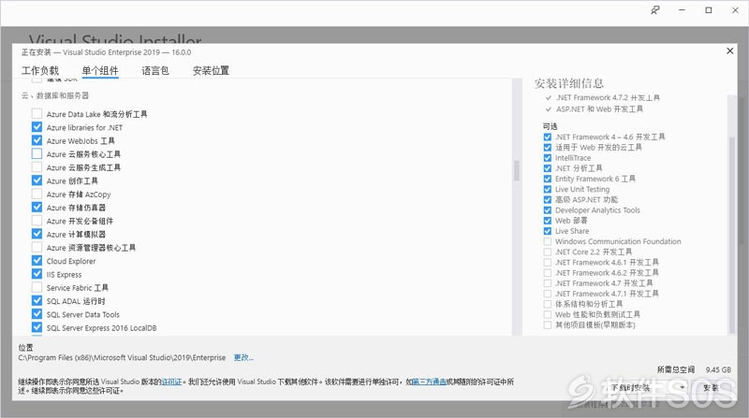The height and width of the screenshot is (418, 749).
Task: Uncheck Live Unit Testing option
Action: [548, 190]
